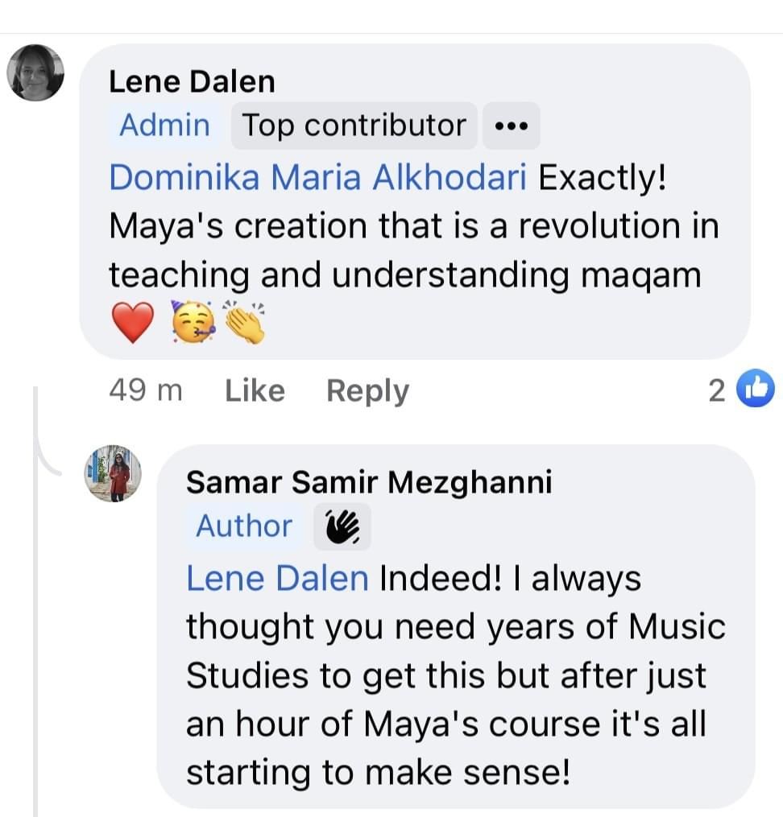
Task: Click the Samar Samir Mezghanni name
Action: pos(369,482)
